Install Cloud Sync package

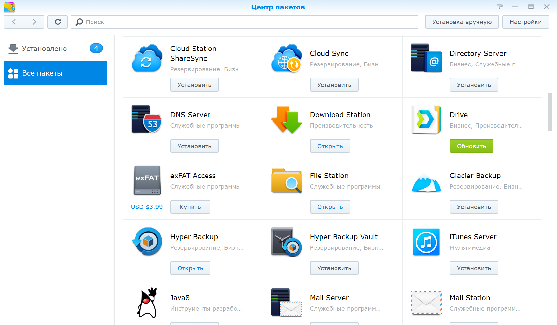[x=334, y=85]
